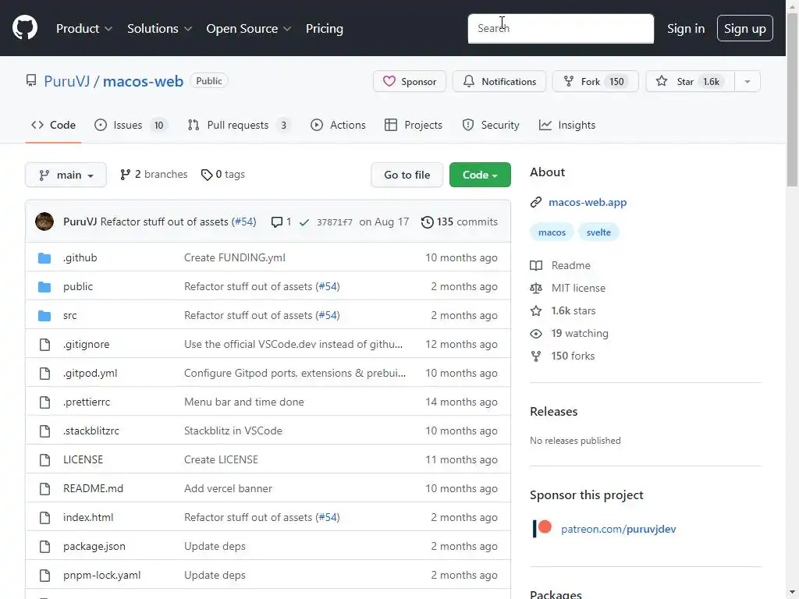
Task: Click the .github folder icon
Action: point(44,257)
